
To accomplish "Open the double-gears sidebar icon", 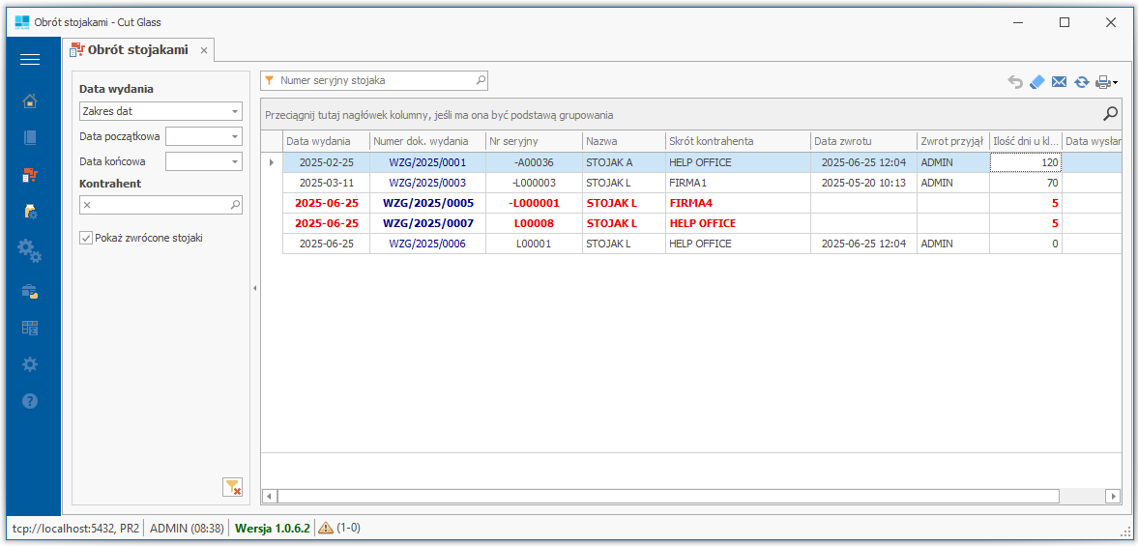I will pos(30,251).
